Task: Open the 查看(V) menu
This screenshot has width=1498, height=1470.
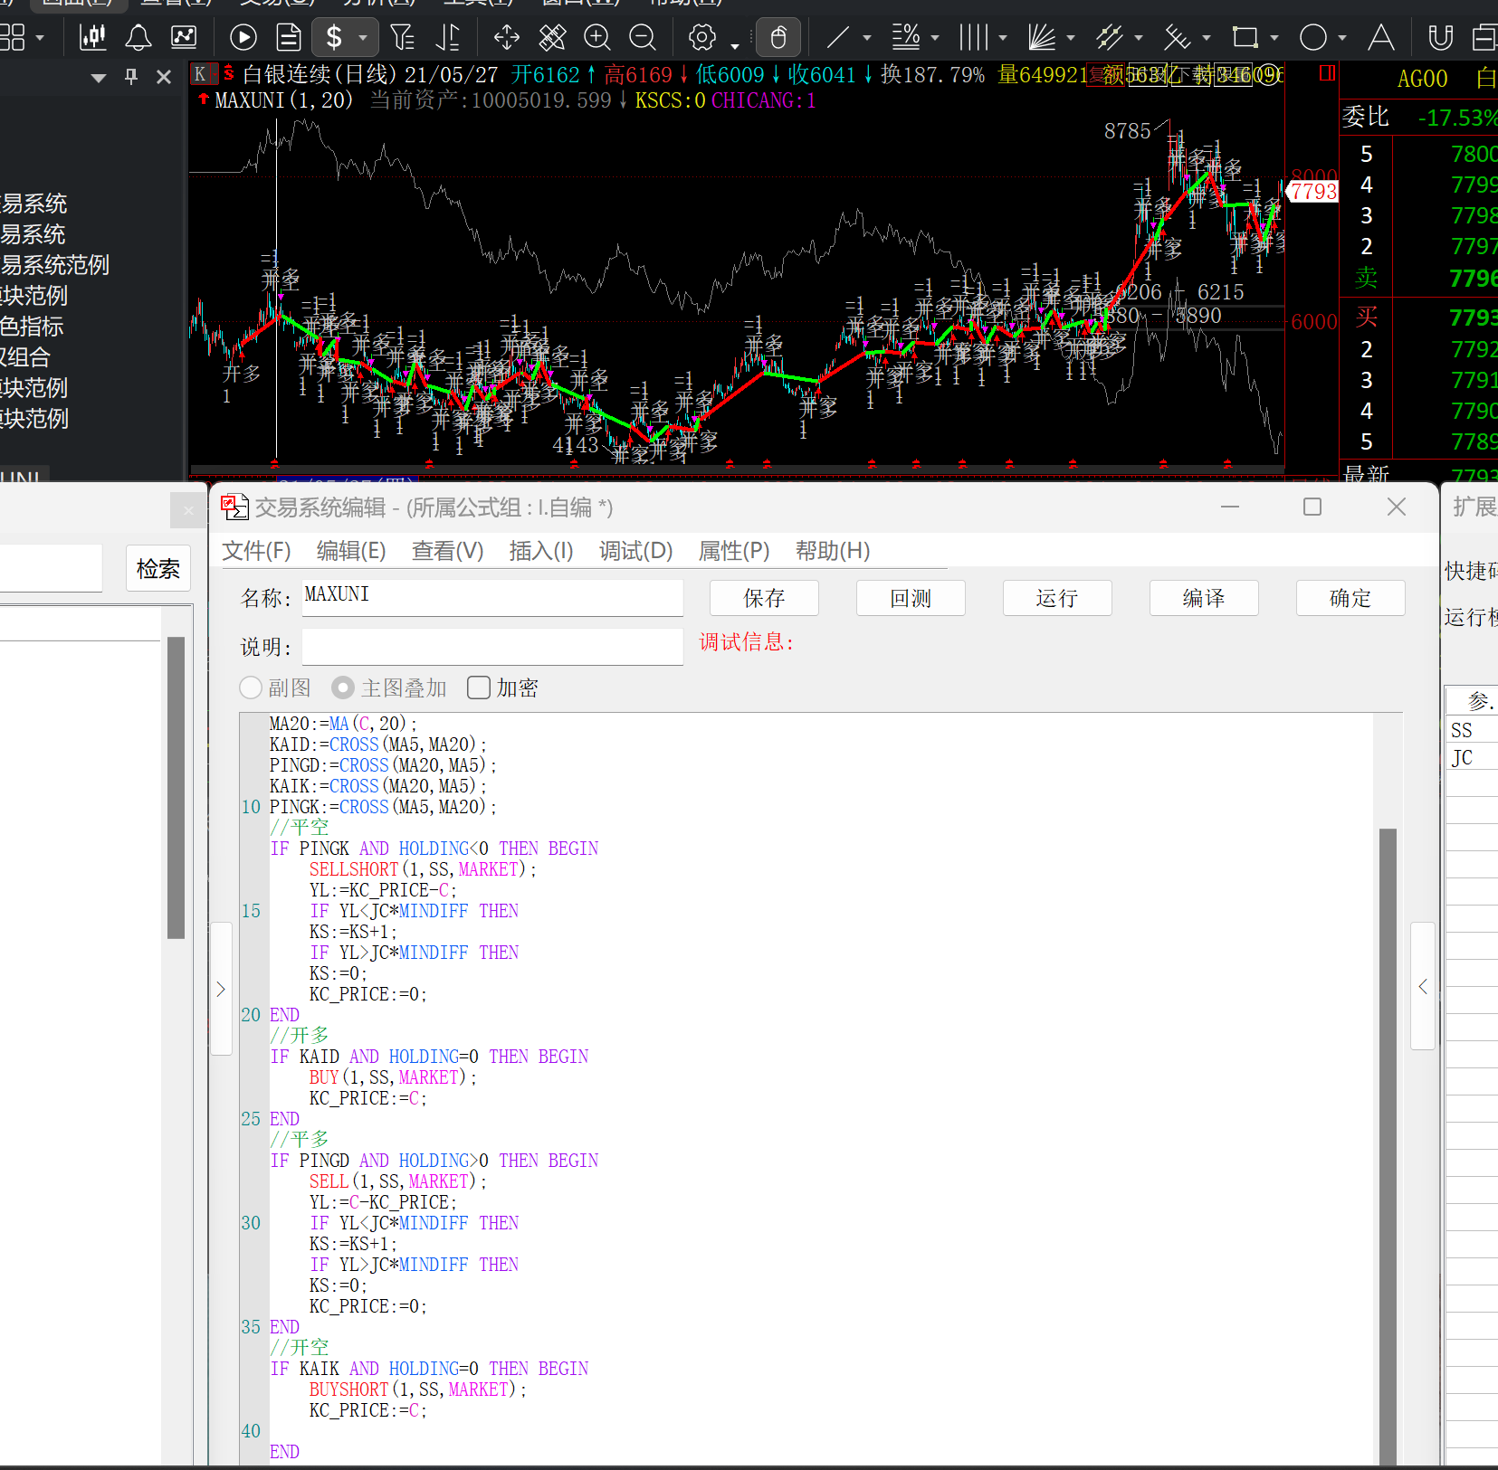Action: (x=447, y=550)
